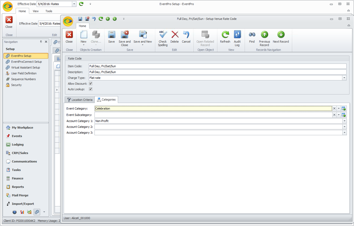Open Sequence Numbers setup
The width and height of the screenshot is (354, 226).
(23, 79)
